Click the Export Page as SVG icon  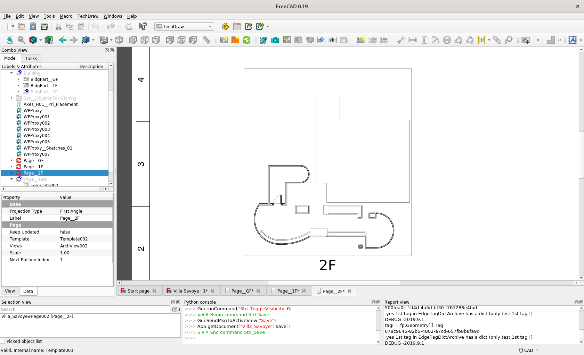[526, 40]
